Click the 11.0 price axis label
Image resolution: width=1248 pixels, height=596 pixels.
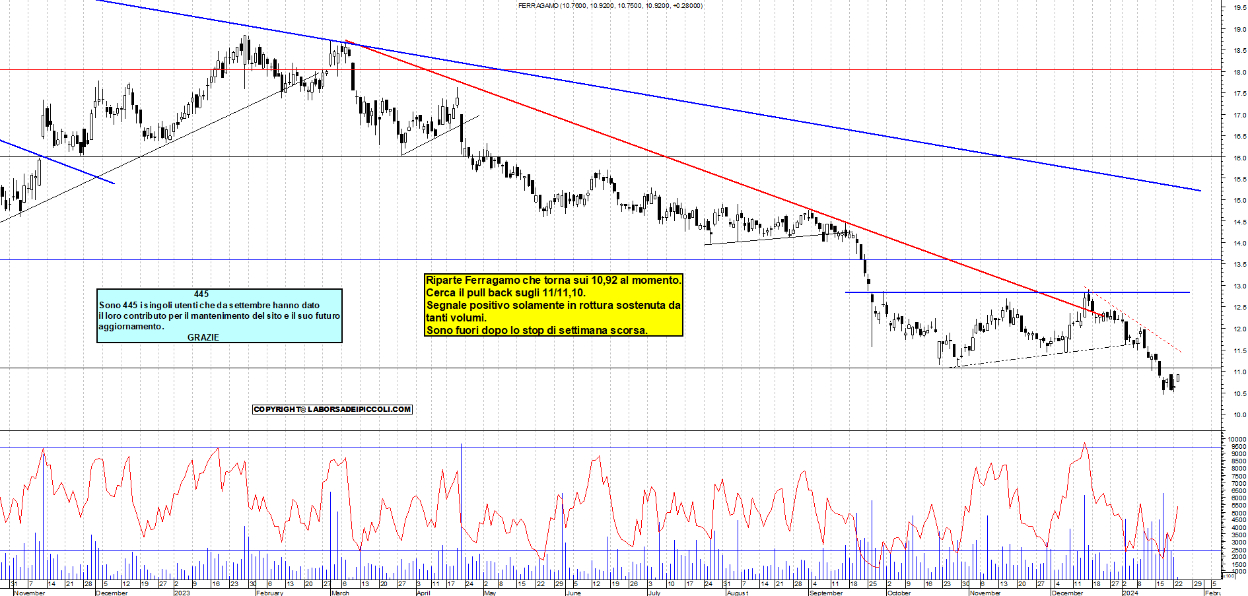(1239, 372)
